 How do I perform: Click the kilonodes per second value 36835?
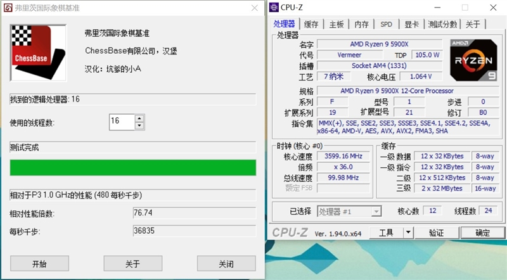tap(195, 231)
